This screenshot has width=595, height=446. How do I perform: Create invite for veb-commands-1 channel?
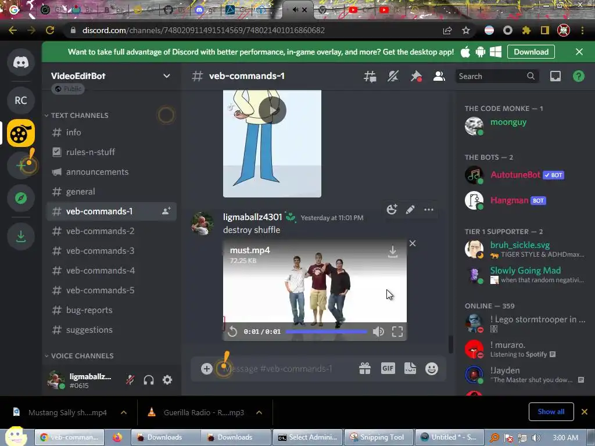pyautogui.click(x=166, y=211)
